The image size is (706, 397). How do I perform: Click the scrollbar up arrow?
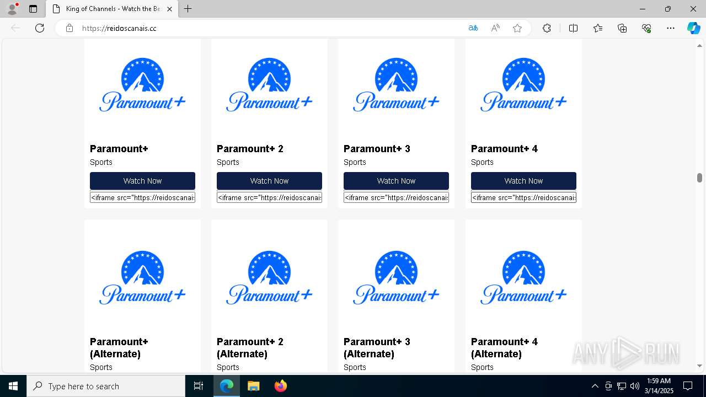point(699,45)
